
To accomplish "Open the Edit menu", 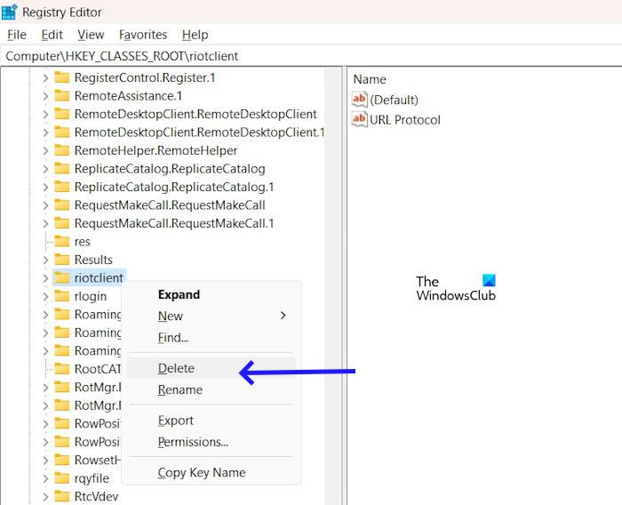I will tap(52, 35).
